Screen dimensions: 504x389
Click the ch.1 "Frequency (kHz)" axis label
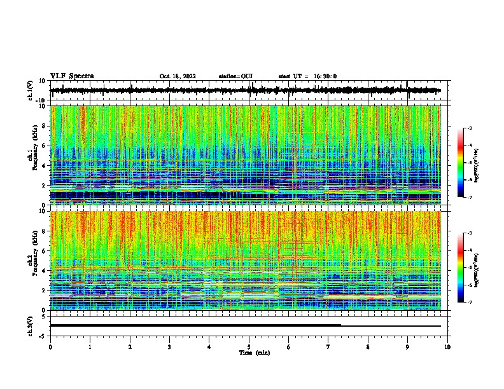[35, 147]
